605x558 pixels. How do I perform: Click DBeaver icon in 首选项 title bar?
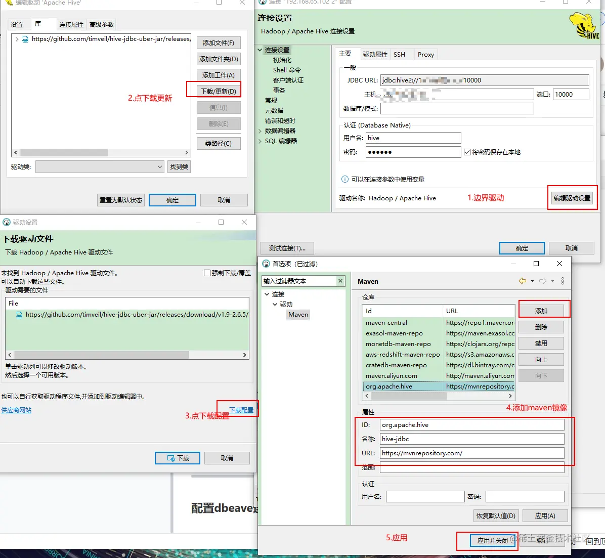click(x=266, y=264)
